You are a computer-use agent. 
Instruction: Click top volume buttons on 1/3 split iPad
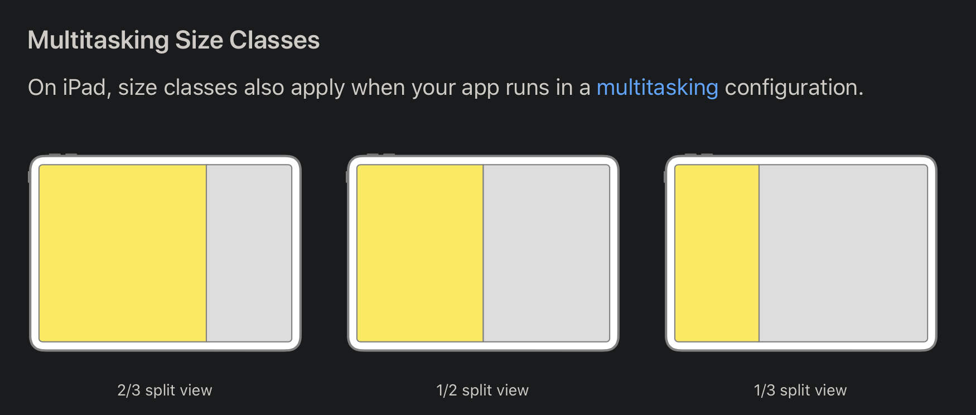coord(698,155)
